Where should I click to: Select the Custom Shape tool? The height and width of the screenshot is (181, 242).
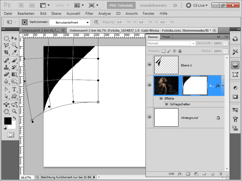[14, 96]
